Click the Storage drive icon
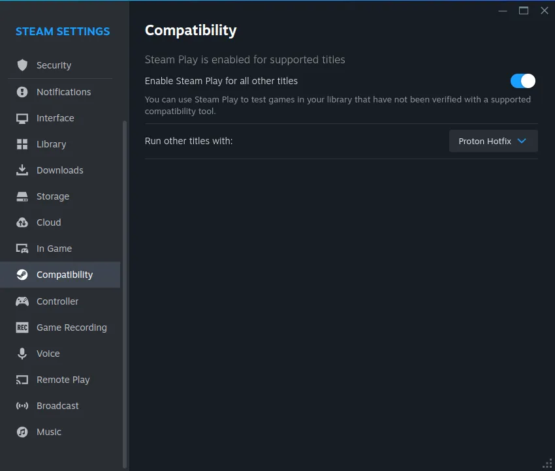Screen dimensions: 555x471 coord(22,196)
